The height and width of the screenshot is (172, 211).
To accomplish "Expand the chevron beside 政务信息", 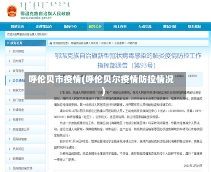I will coord(10,71).
